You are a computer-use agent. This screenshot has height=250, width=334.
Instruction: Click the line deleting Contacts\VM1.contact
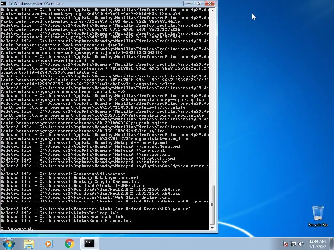63,174
